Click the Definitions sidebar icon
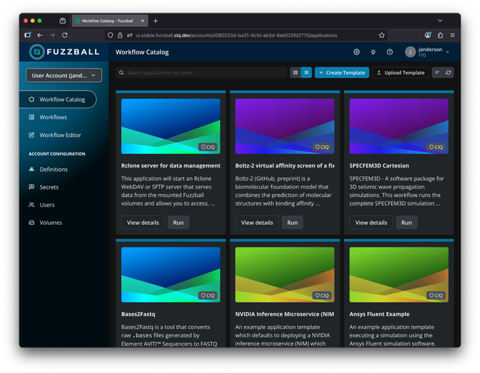The width and height of the screenshot is (480, 373). [32, 170]
